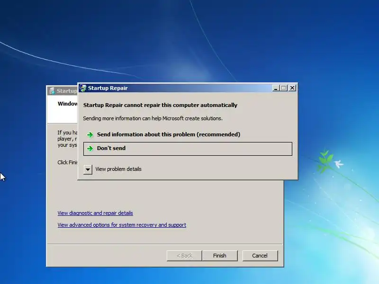Click the View problem details label

click(118, 169)
